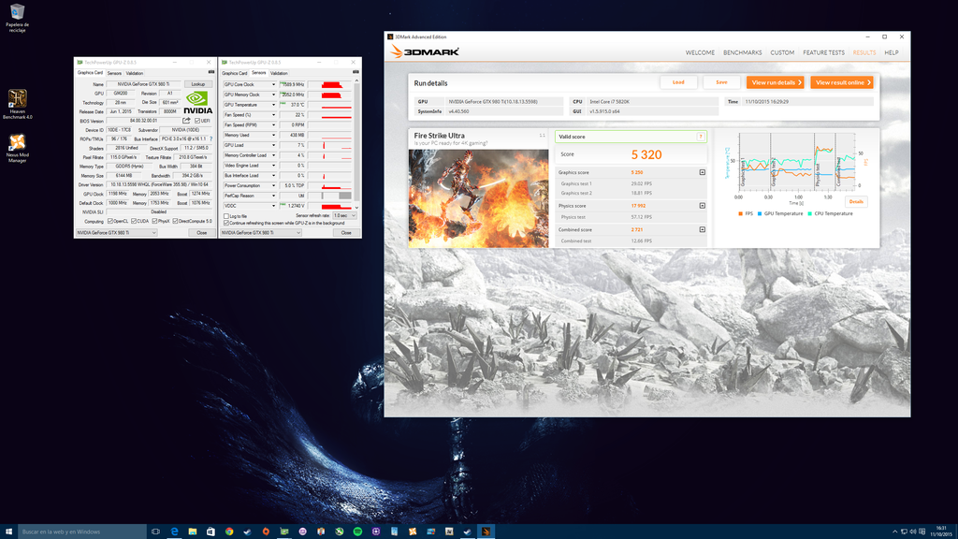Click the 3DMark logo in the header

coord(426,52)
